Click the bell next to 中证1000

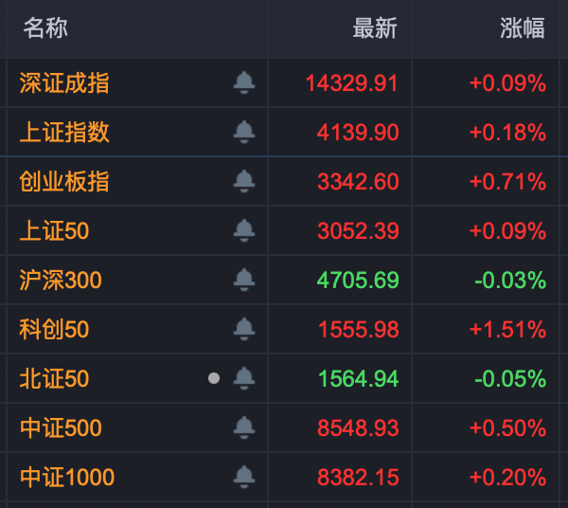[244, 477]
